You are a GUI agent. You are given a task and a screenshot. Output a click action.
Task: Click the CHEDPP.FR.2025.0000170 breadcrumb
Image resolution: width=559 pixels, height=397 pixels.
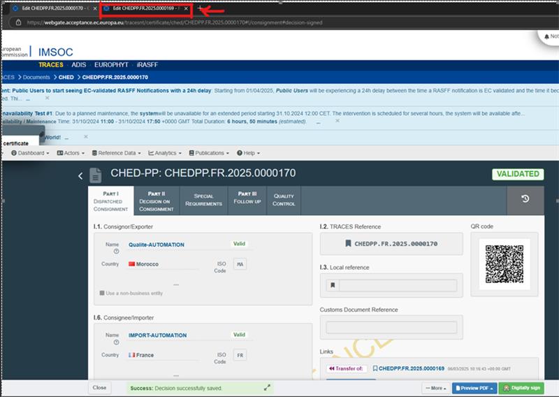tap(115, 77)
